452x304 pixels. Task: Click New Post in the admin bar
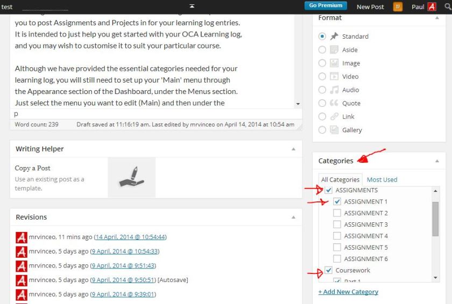370,7
